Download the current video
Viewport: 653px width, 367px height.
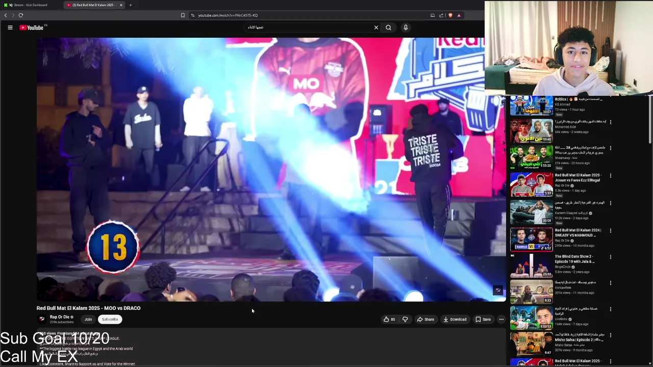point(455,320)
